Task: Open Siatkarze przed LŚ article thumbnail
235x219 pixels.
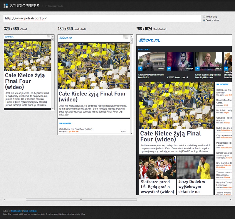Action: click(x=157, y=167)
